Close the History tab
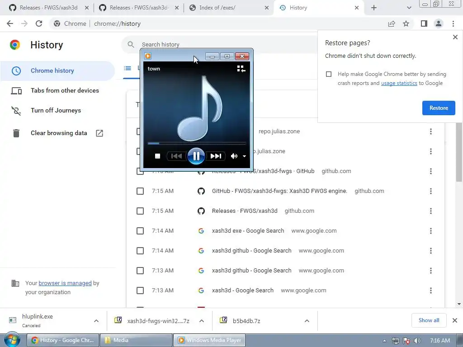This screenshot has width=463, height=347. point(357,8)
